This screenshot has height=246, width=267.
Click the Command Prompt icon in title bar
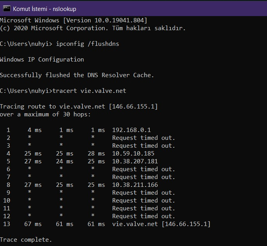tap(6, 8)
